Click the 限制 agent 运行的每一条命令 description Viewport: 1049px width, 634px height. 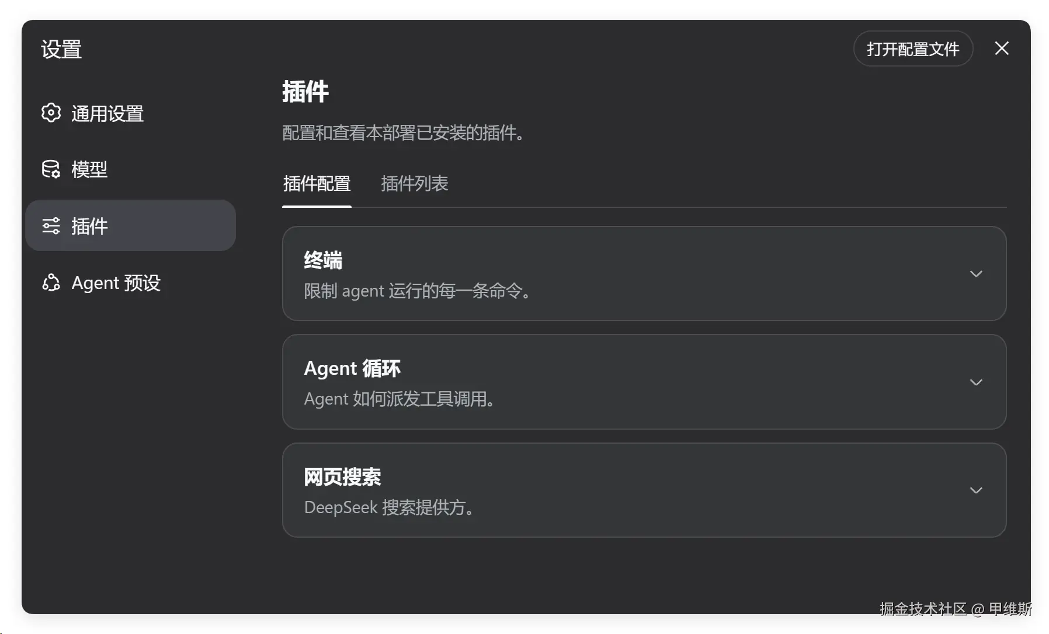418,291
